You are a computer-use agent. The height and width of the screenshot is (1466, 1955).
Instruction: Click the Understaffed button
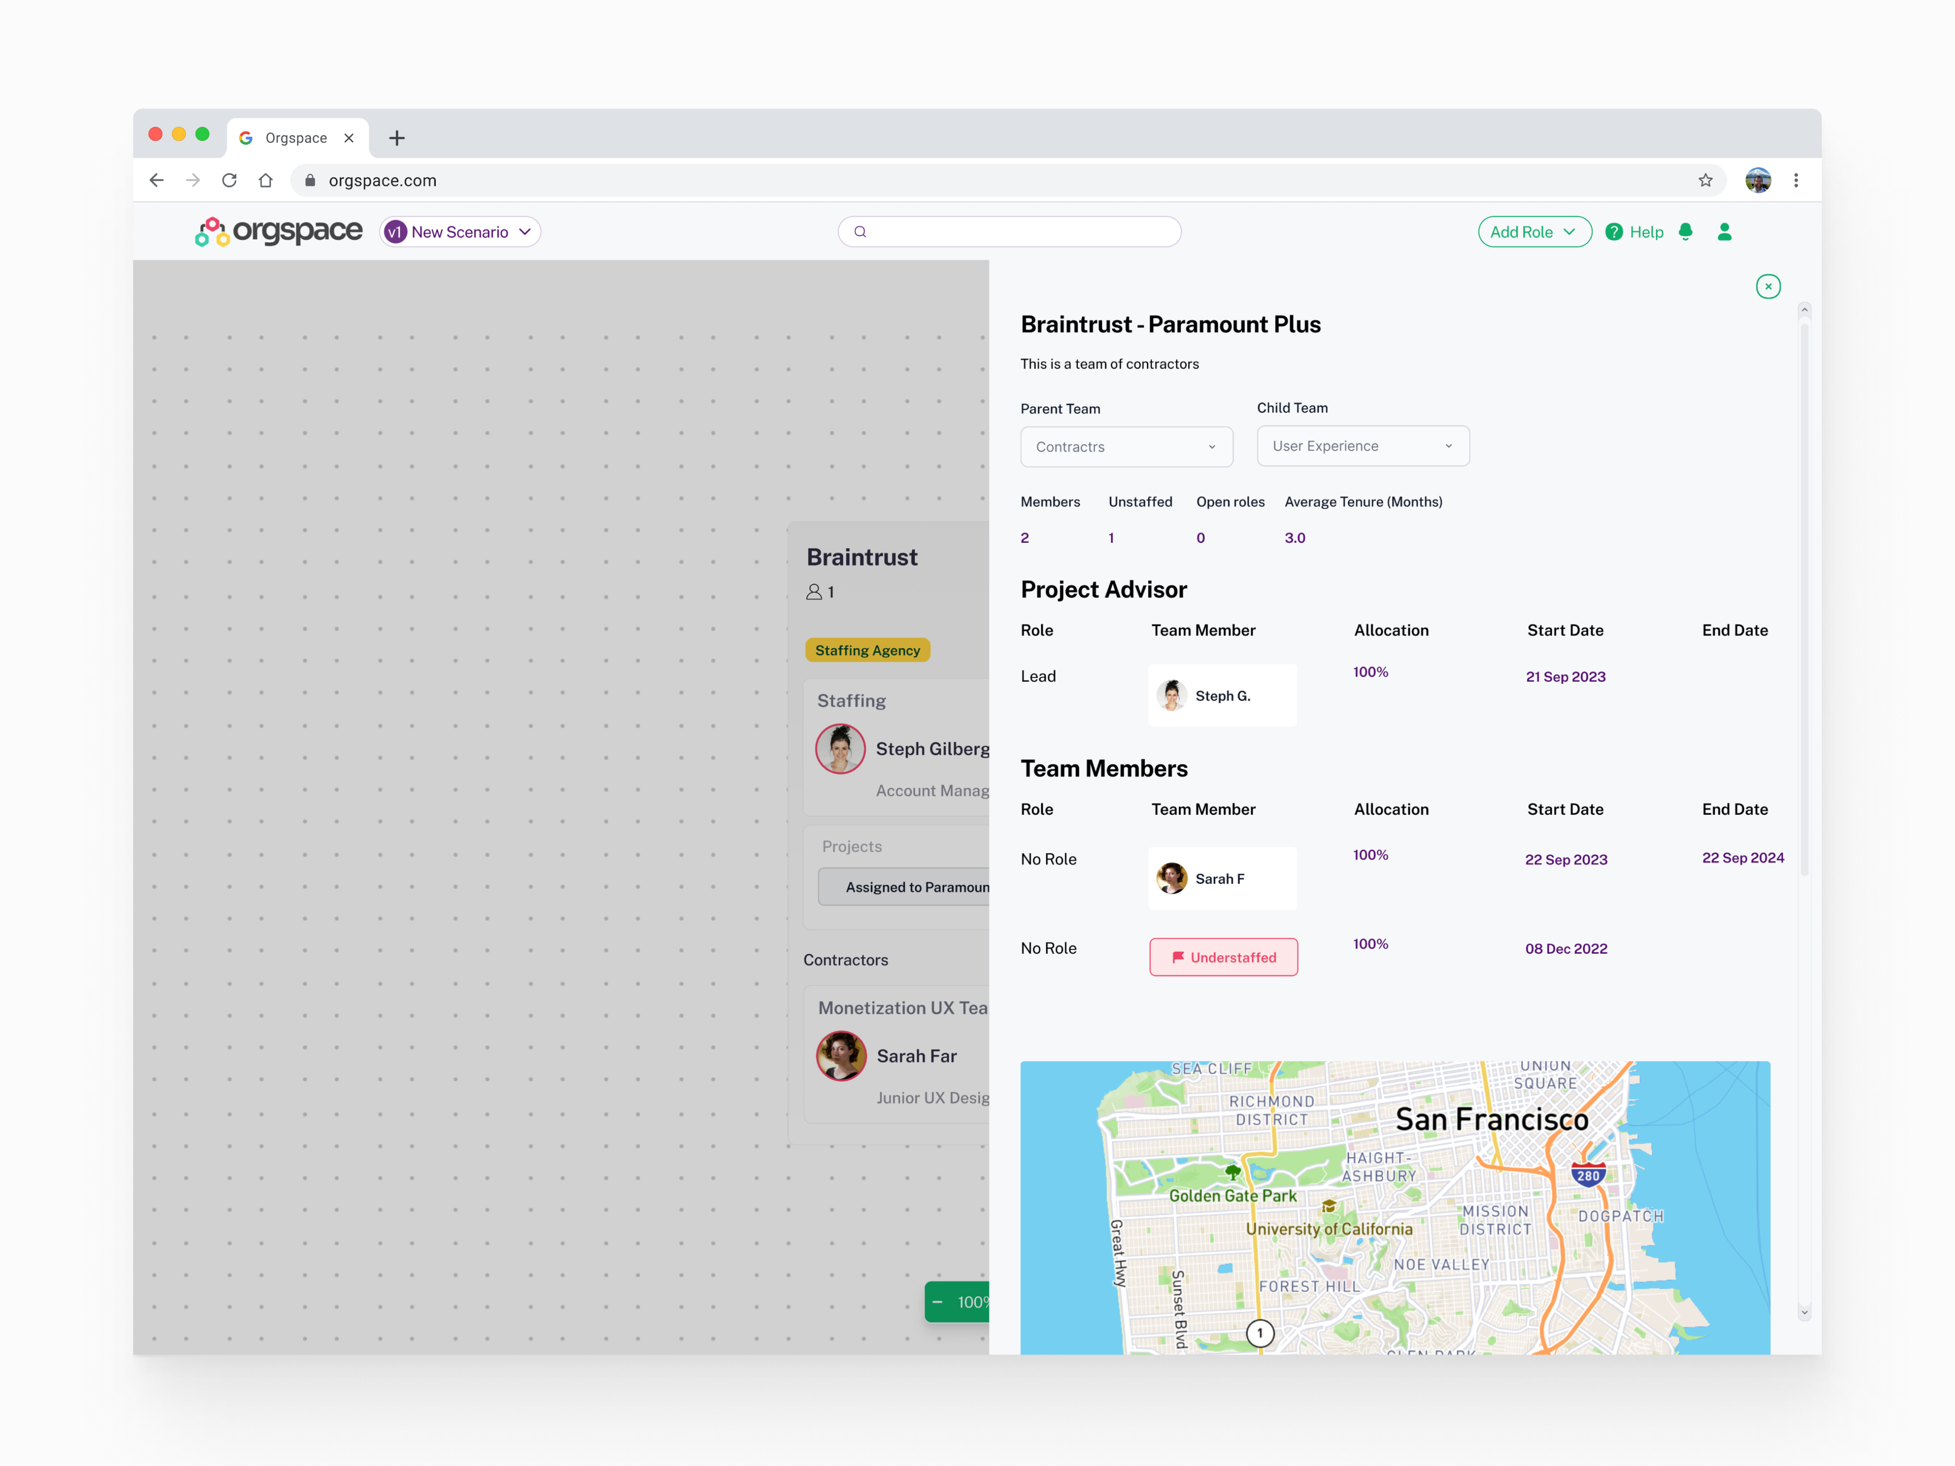(x=1223, y=957)
